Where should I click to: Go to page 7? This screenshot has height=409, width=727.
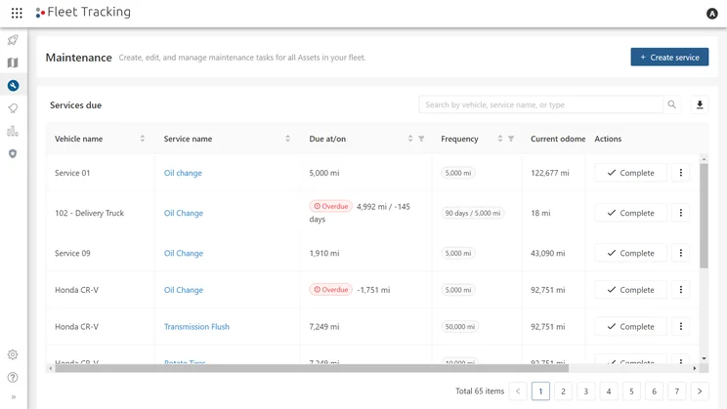point(676,391)
